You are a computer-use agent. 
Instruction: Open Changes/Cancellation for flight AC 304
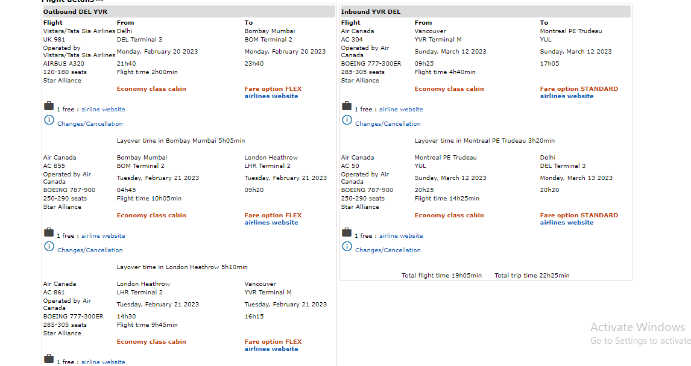(388, 124)
